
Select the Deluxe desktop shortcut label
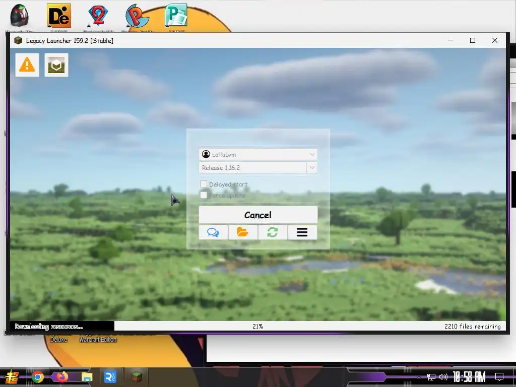(x=58, y=339)
